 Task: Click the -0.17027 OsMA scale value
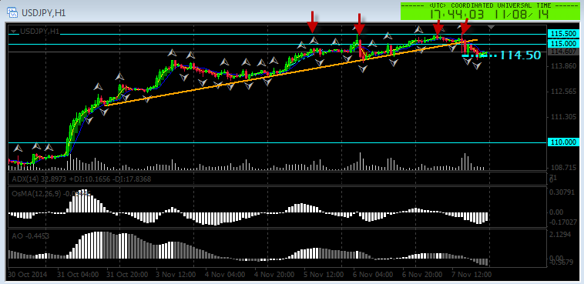point(562,222)
